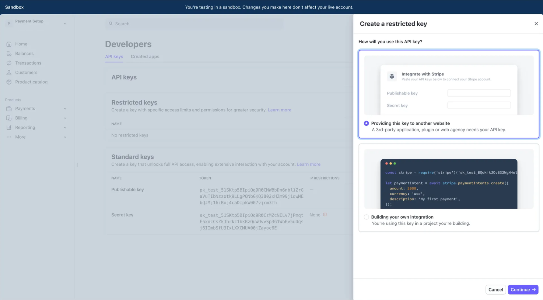This screenshot has height=300, width=543.
Task: Click Continue to proceed with key creation
Action: 523,290
